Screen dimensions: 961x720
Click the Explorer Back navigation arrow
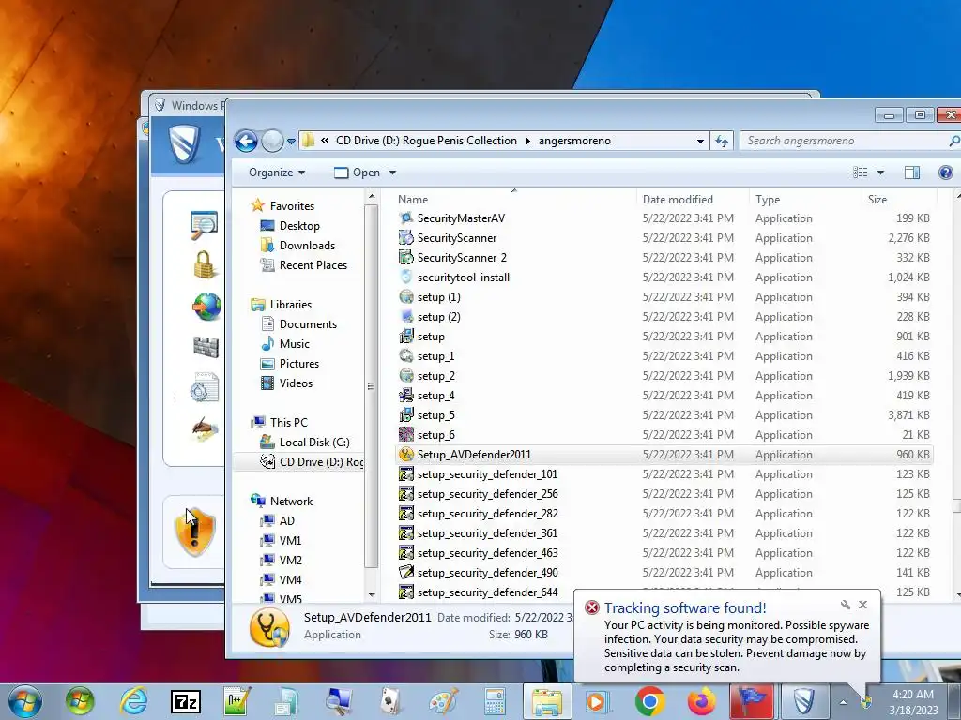tap(247, 142)
